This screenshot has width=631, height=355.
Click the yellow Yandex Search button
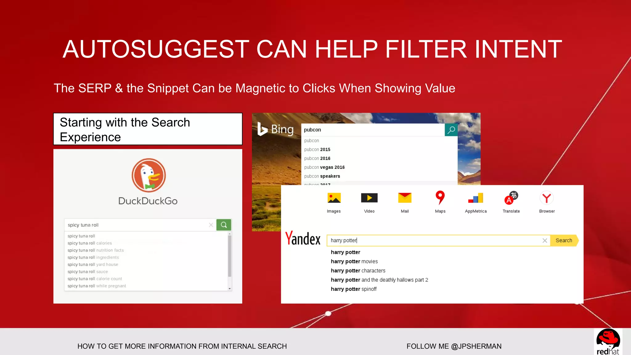(564, 240)
